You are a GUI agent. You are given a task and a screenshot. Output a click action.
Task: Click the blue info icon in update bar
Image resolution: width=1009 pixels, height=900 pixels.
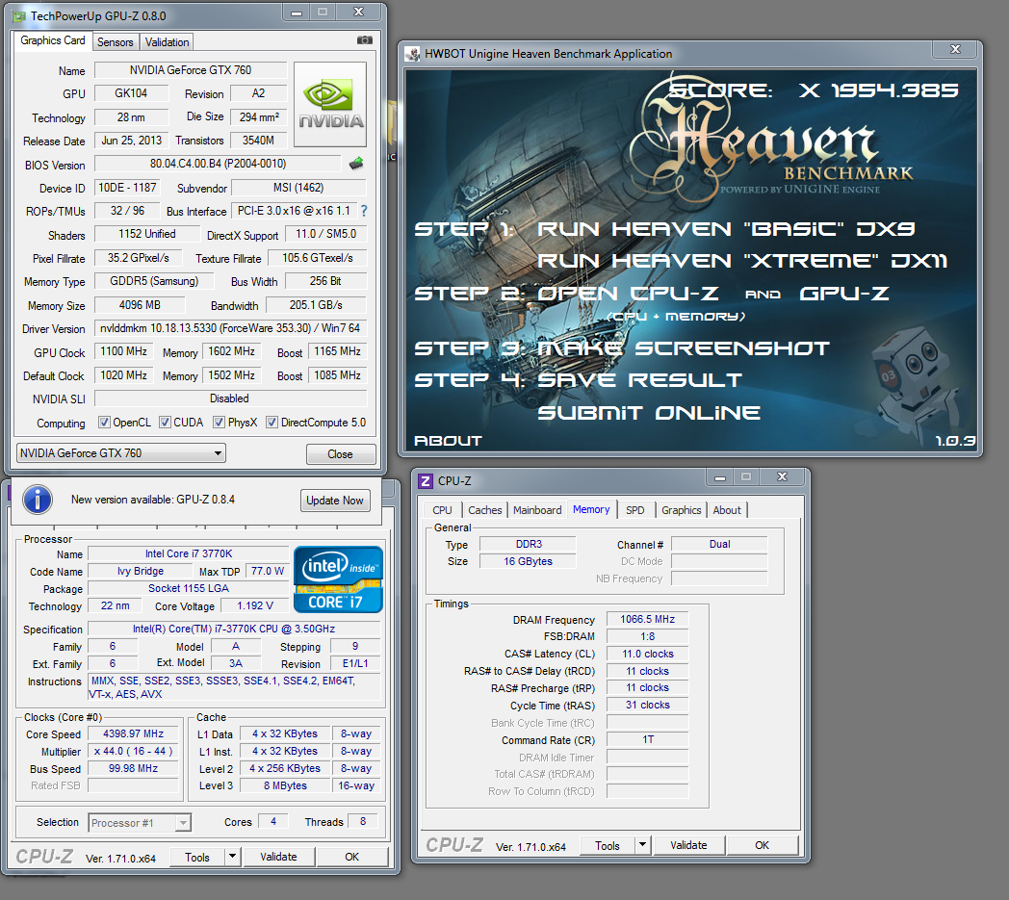coord(38,500)
